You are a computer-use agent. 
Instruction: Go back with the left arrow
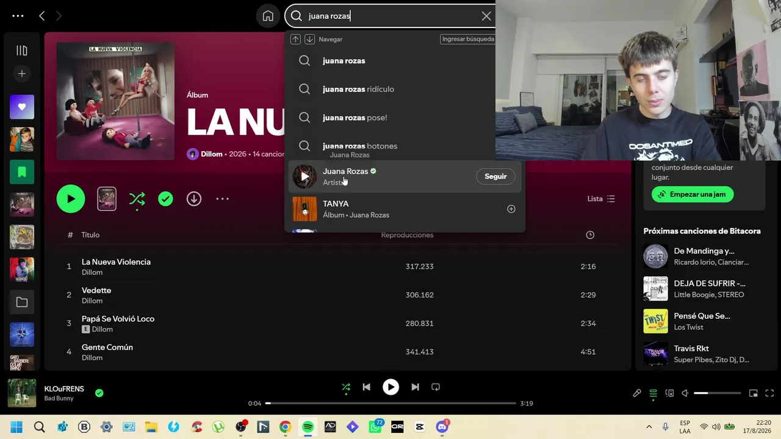click(41, 16)
